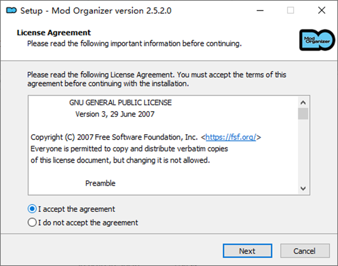Open the https://fsf.org/ link
Viewport: 338px width, 266px height.
point(231,138)
